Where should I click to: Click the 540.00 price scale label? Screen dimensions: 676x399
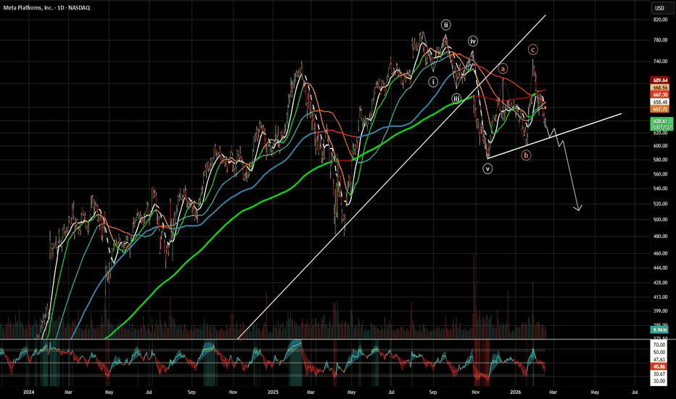pyautogui.click(x=660, y=189)
